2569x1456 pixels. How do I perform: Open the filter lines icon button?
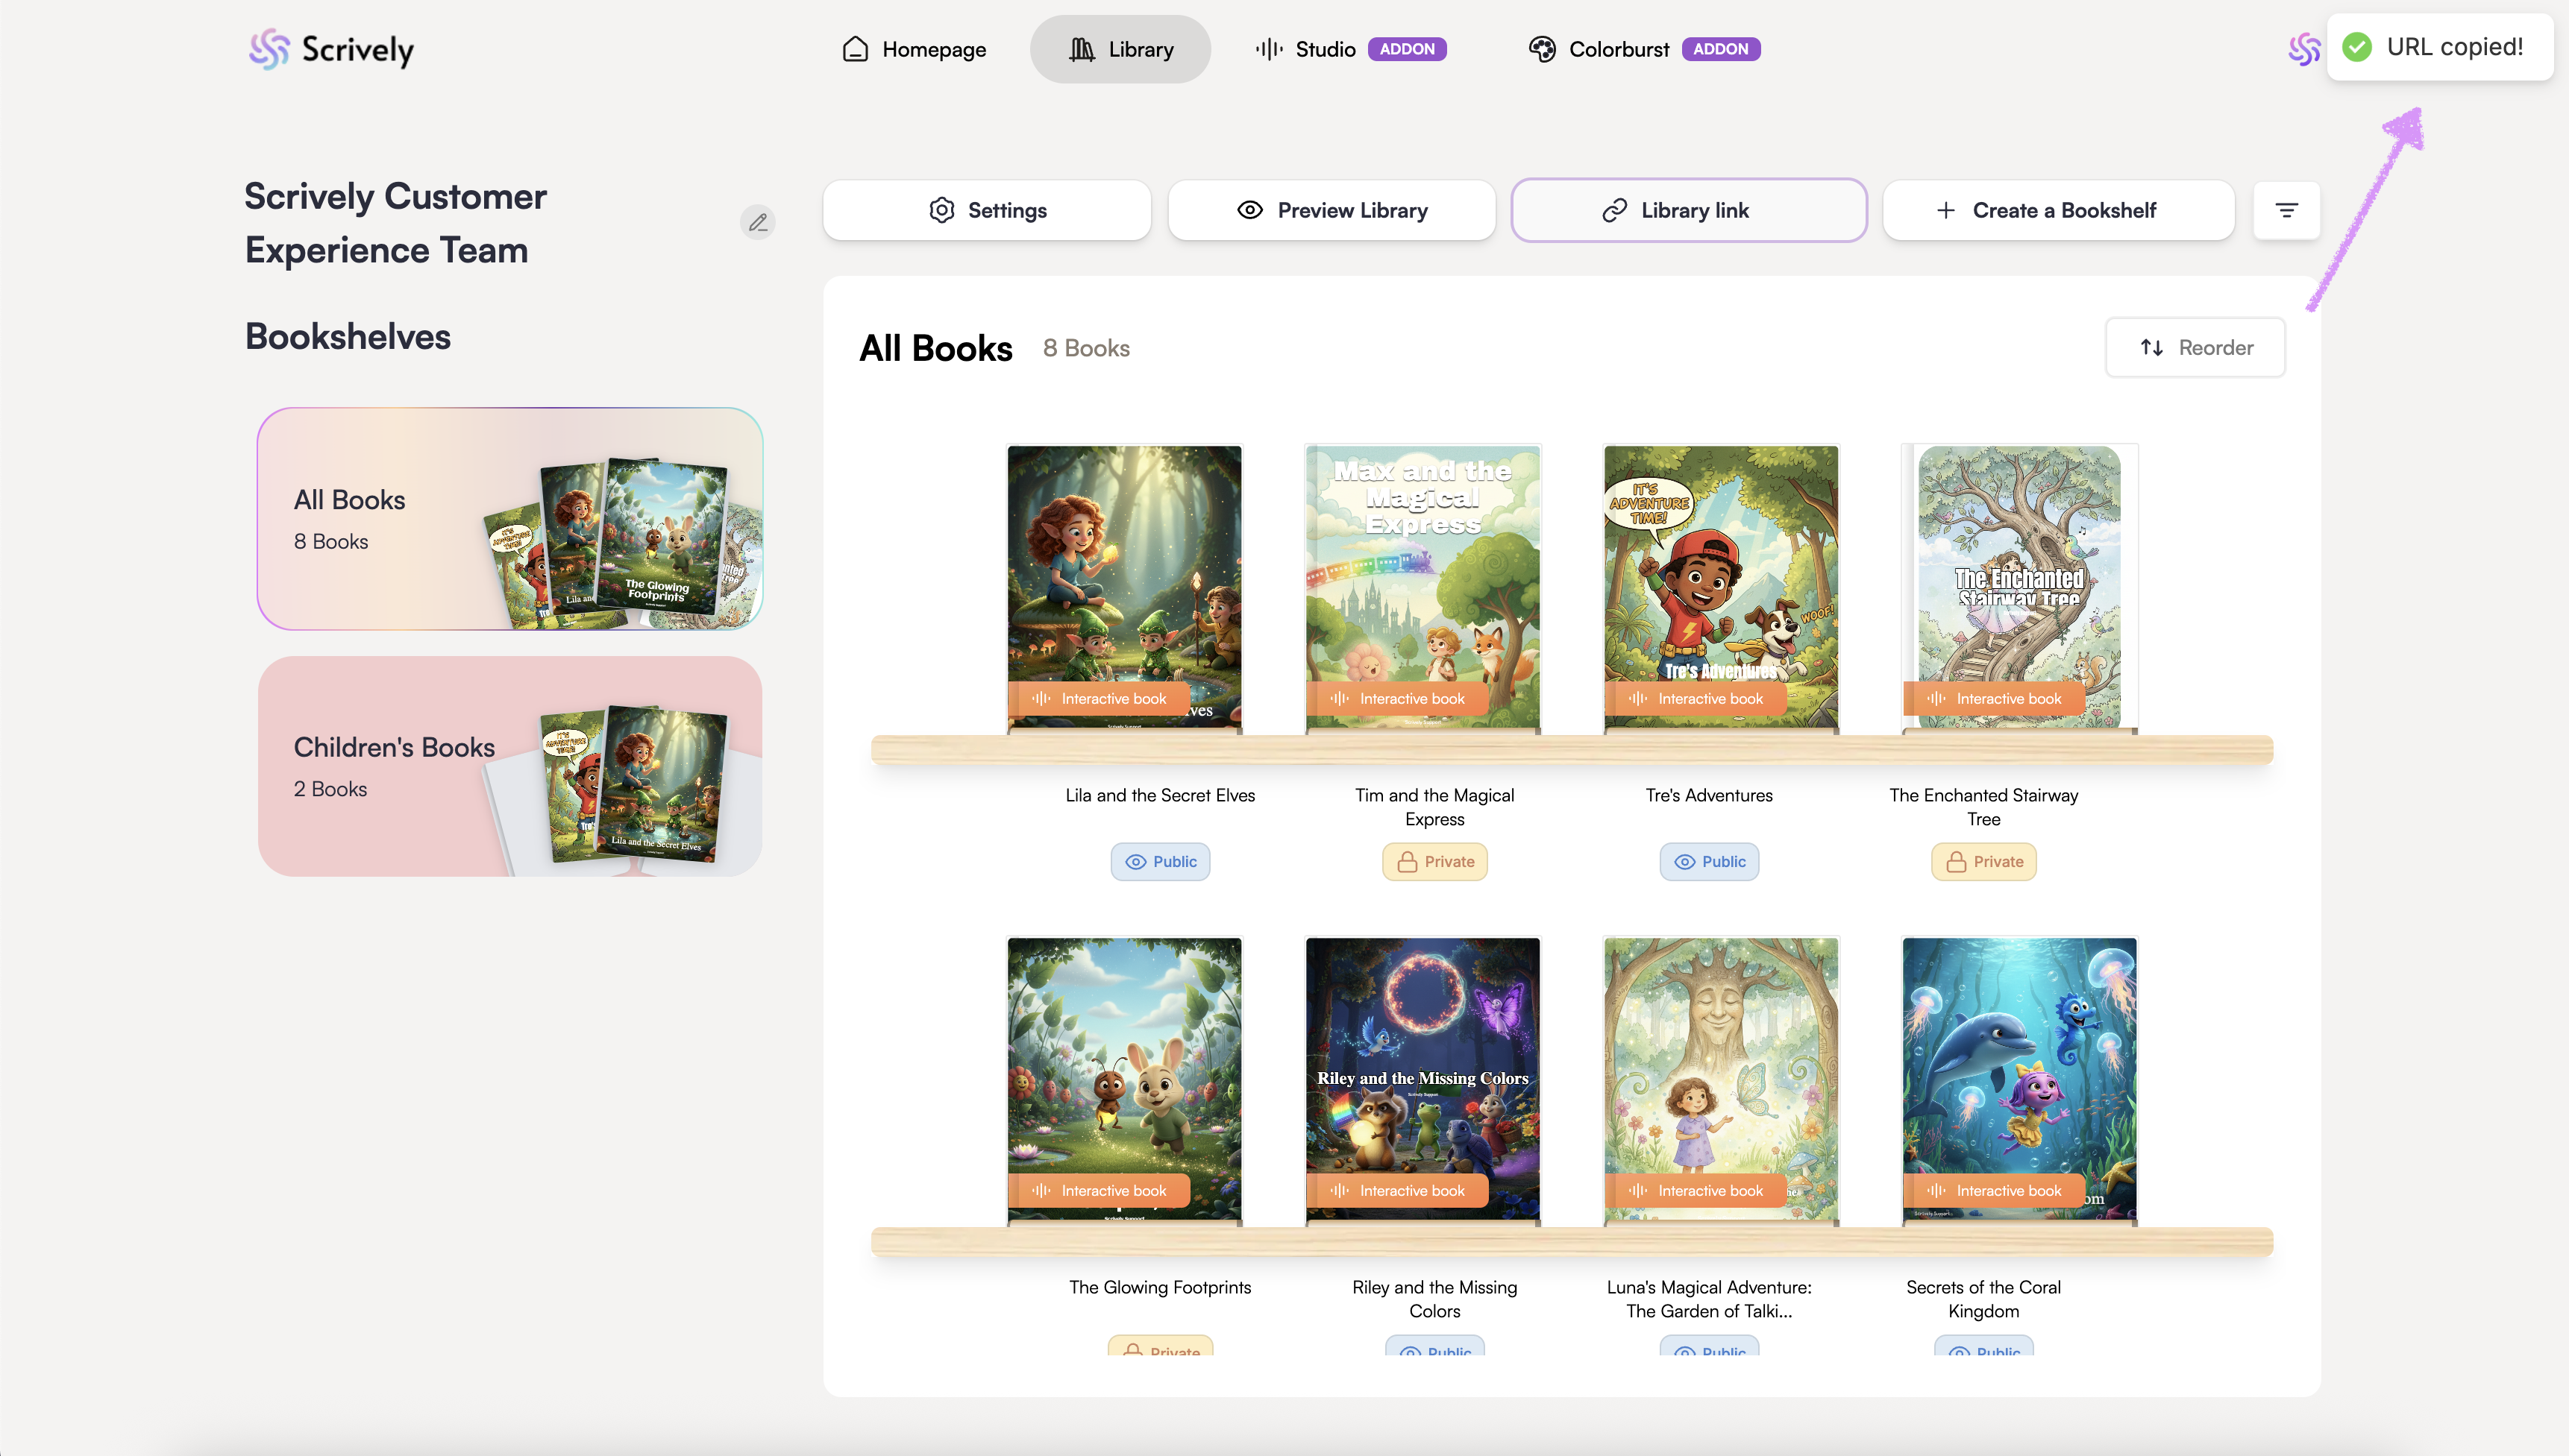tap(2286, 210)
